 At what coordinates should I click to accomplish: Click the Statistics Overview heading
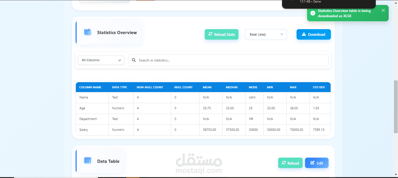[117, 33]
